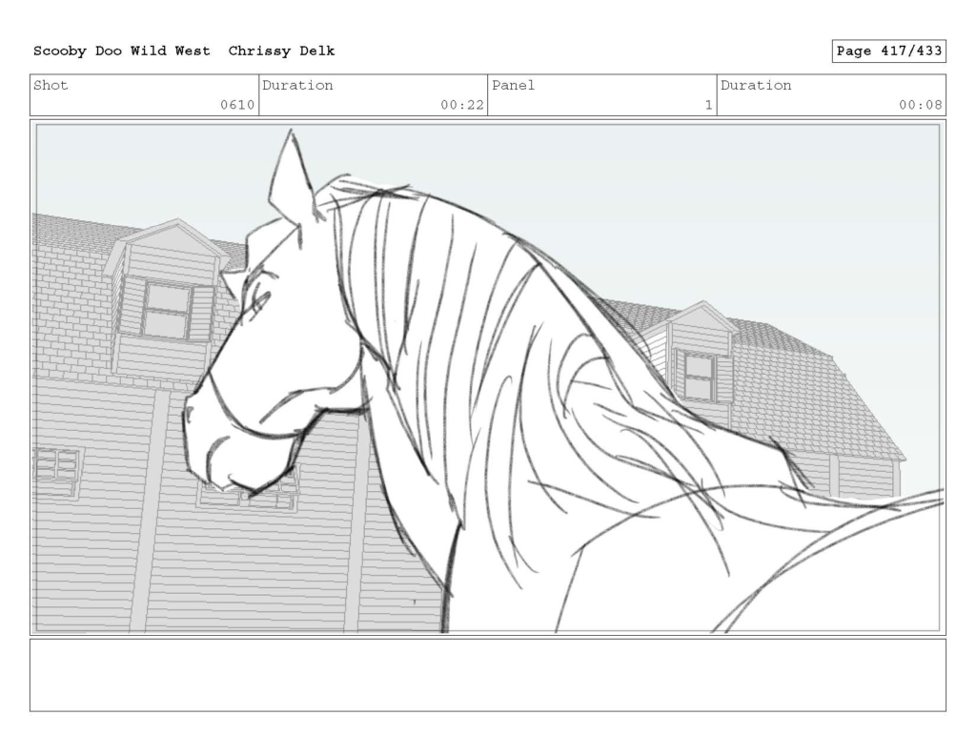Click the shot duration value "00:22"
976x756 pixels.
coord(462,105)
